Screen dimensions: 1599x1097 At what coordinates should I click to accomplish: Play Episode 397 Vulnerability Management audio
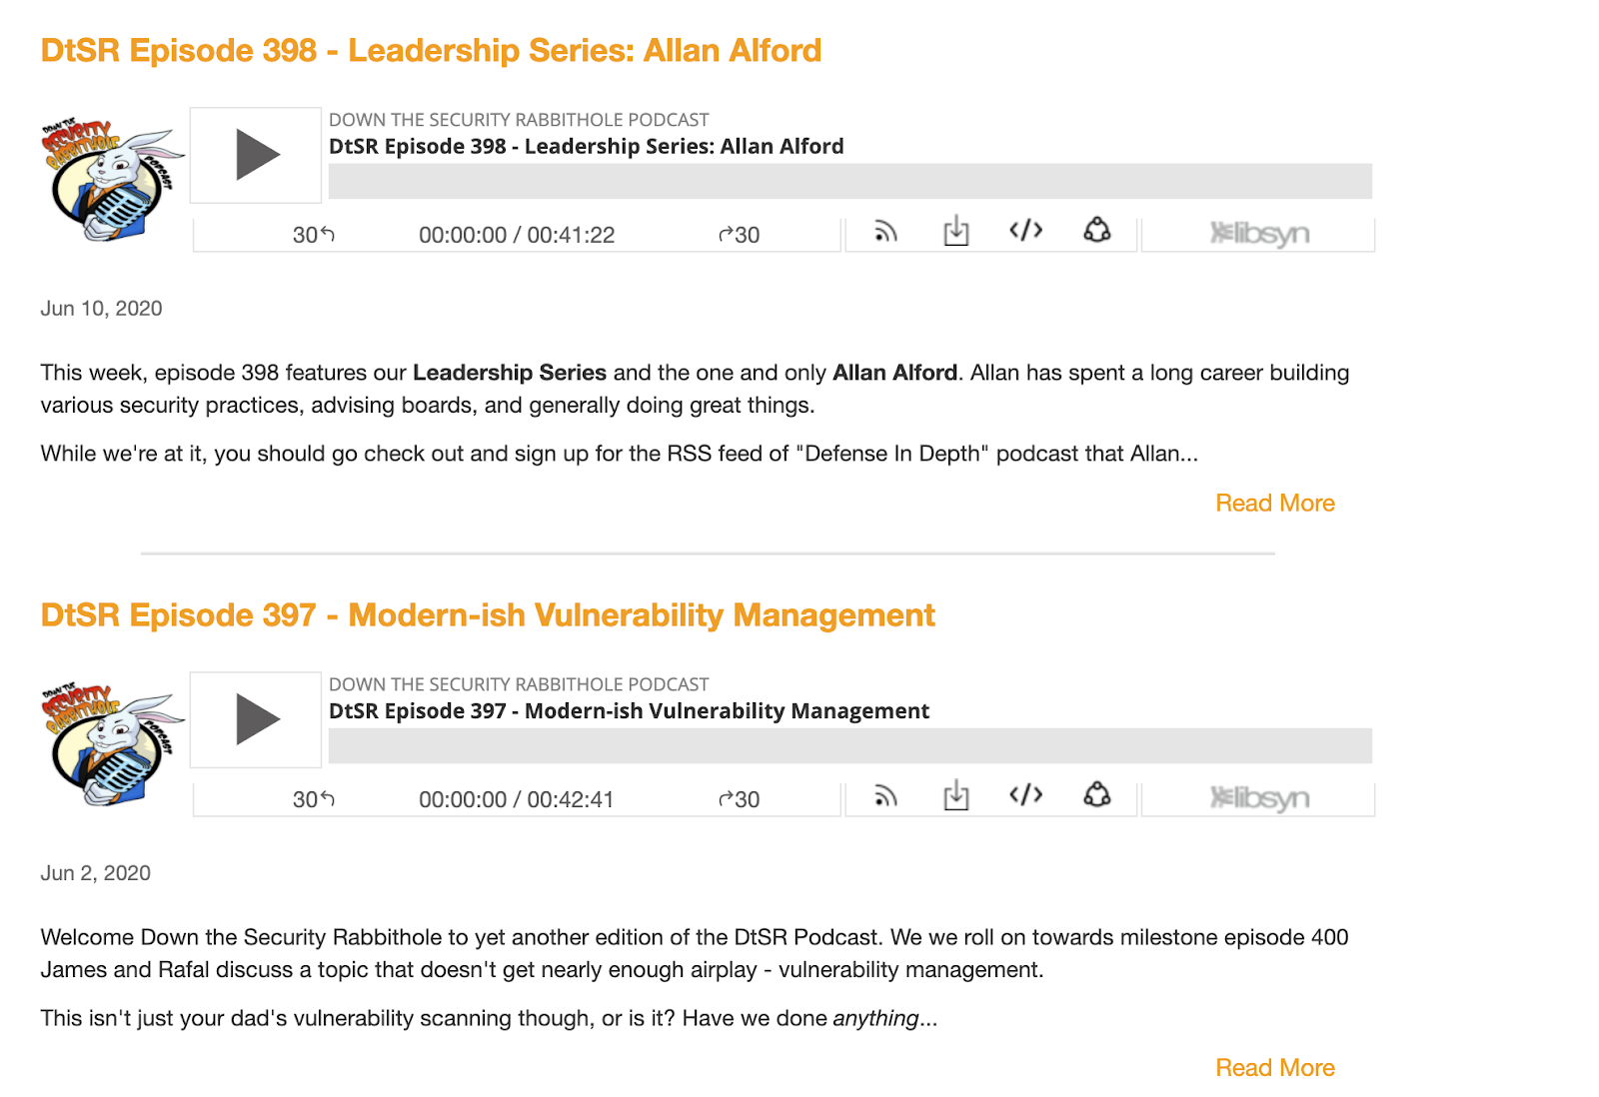coord(257,719)
